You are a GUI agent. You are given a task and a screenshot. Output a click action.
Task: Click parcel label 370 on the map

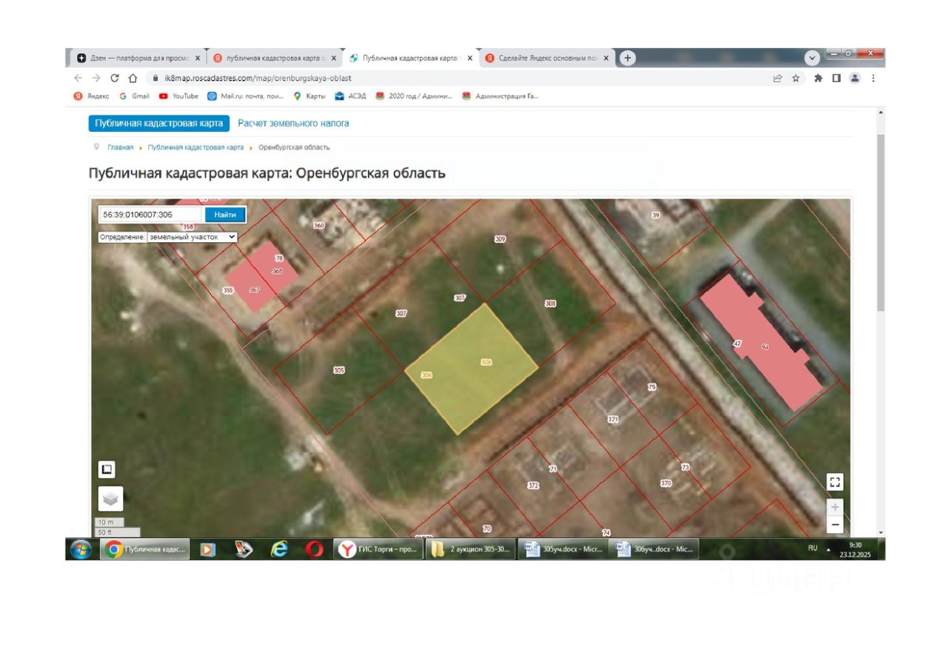666,483
